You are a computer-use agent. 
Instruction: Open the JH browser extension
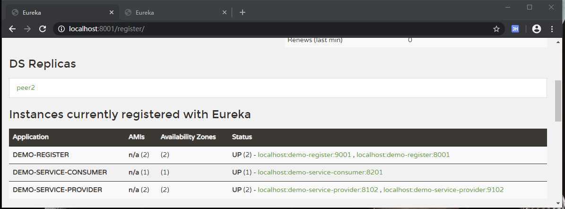[x=515, y=29]
